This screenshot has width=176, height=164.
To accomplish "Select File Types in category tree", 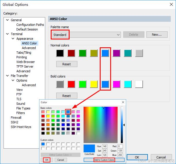I will [23, 108].
